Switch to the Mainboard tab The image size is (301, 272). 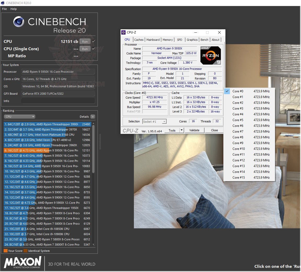click(x=153, y=40)
